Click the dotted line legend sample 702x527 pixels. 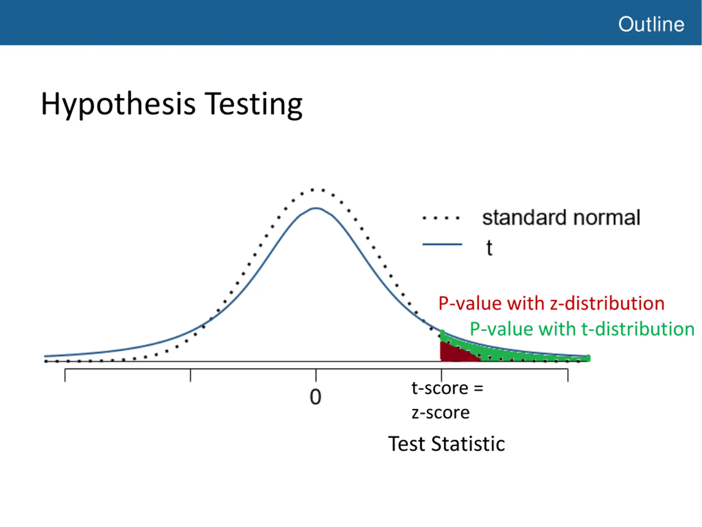(x=441, y=218)
